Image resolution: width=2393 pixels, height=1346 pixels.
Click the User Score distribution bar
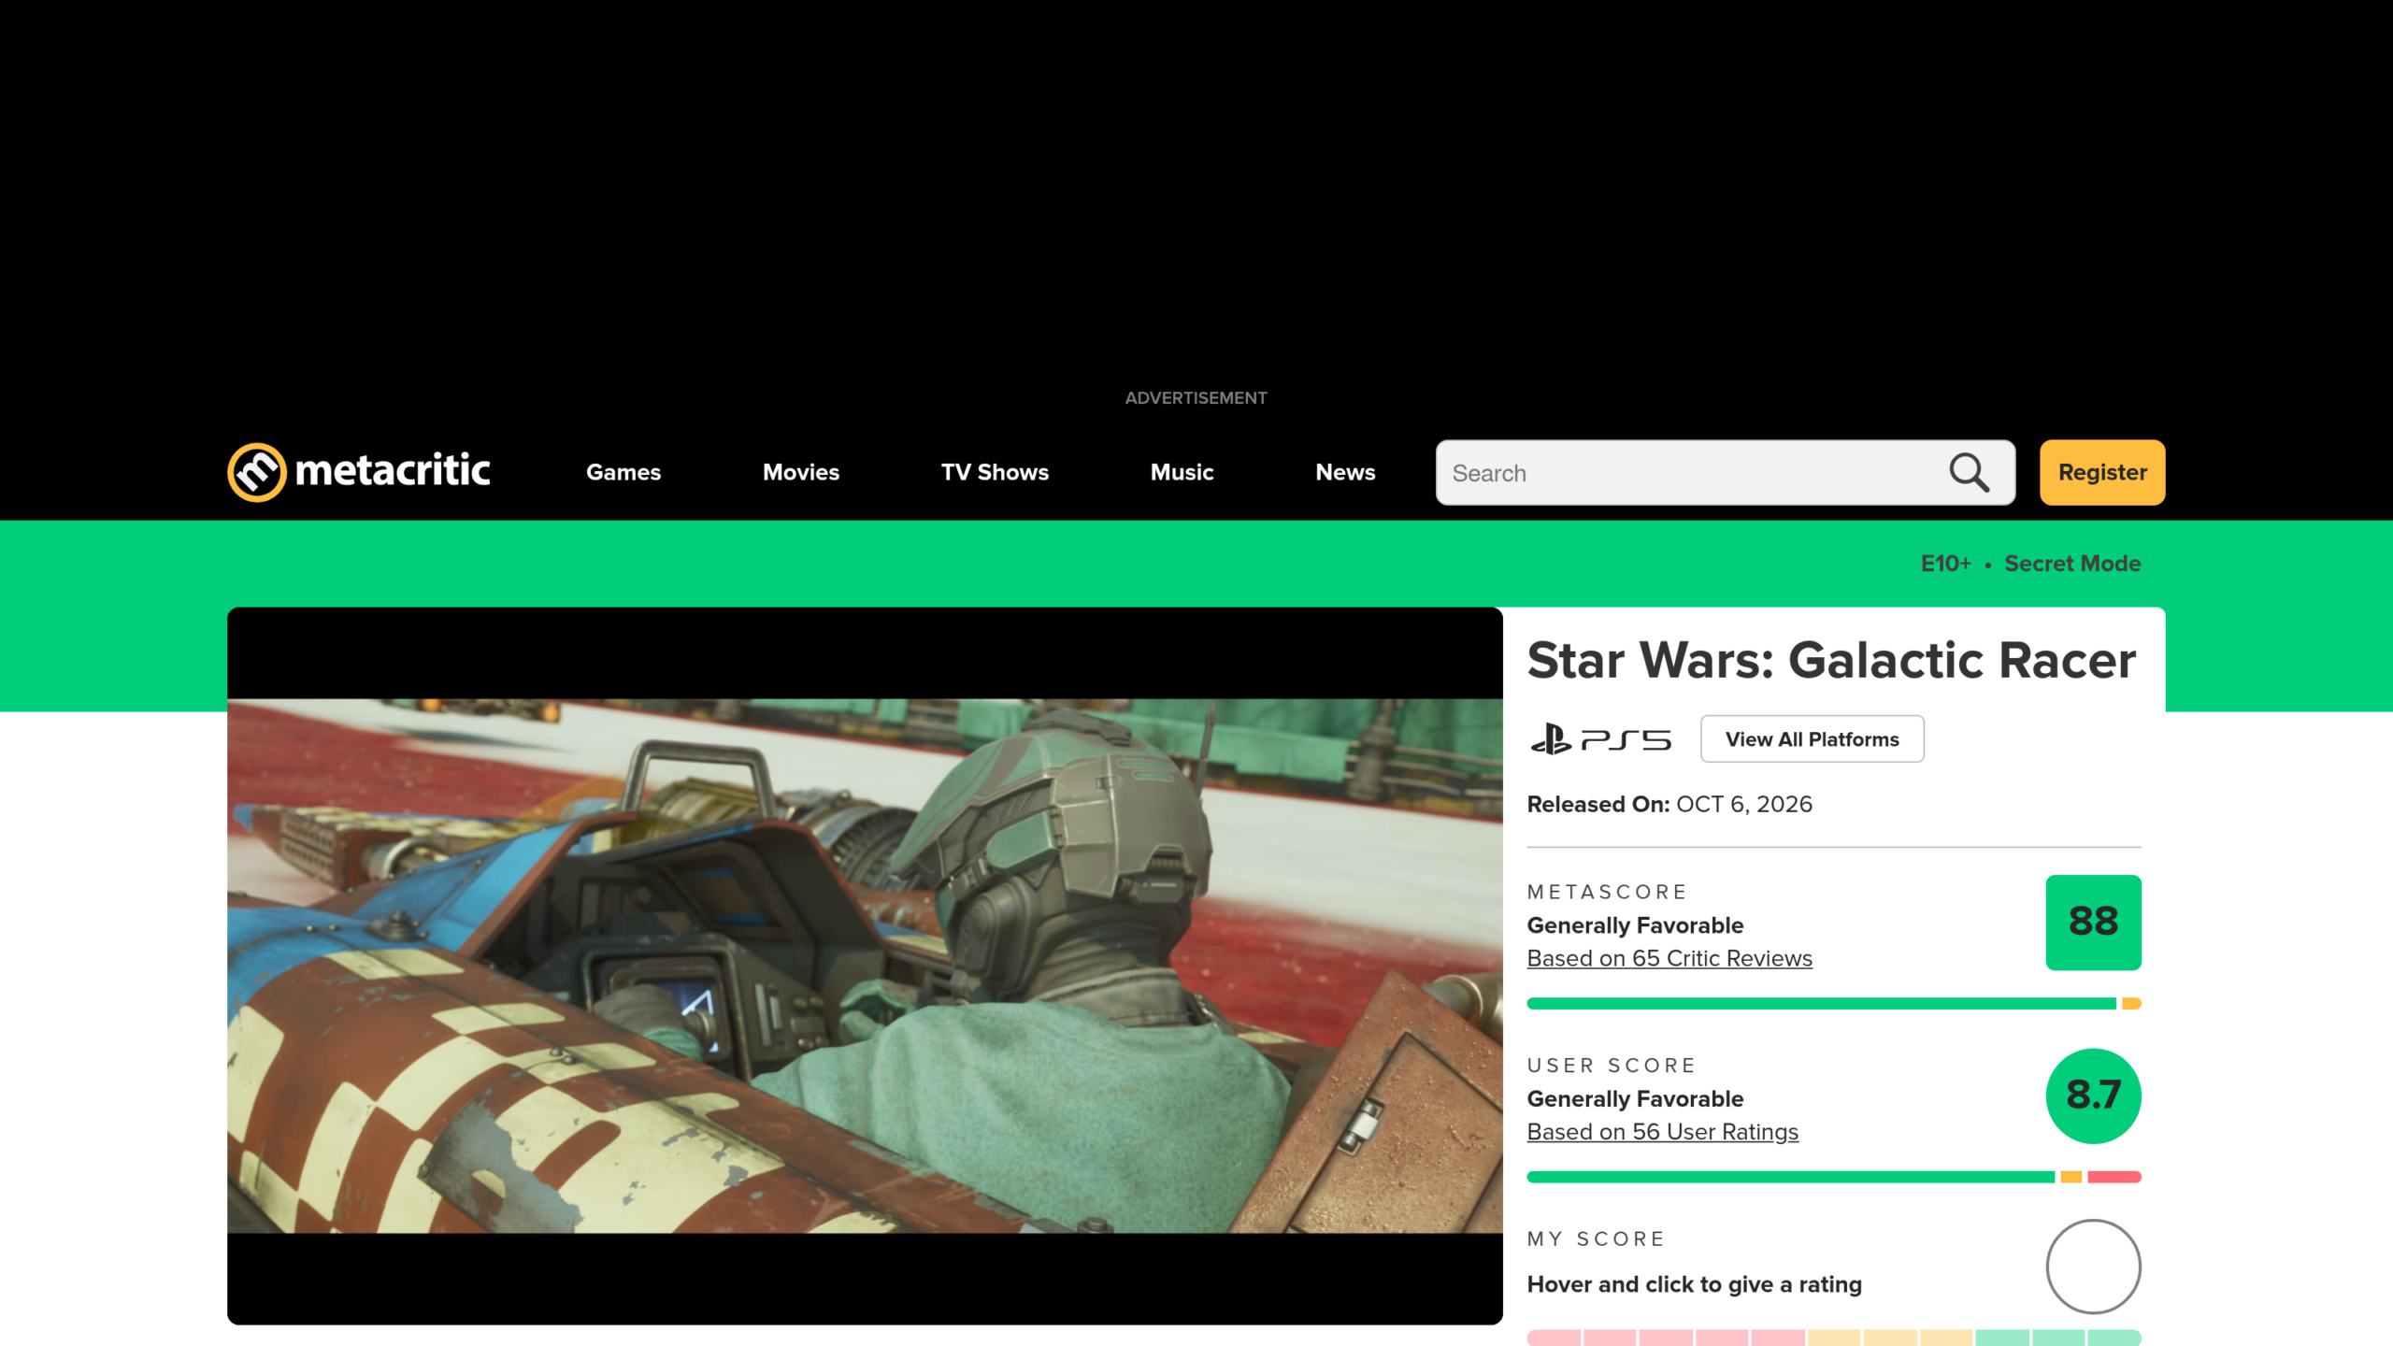(1834, 1177)
